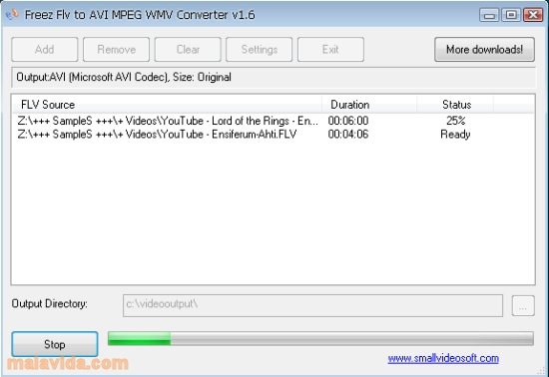This screenshot has height=377, width=549.
Task: Click the 00:04:06 duration value
Action: 348,135
